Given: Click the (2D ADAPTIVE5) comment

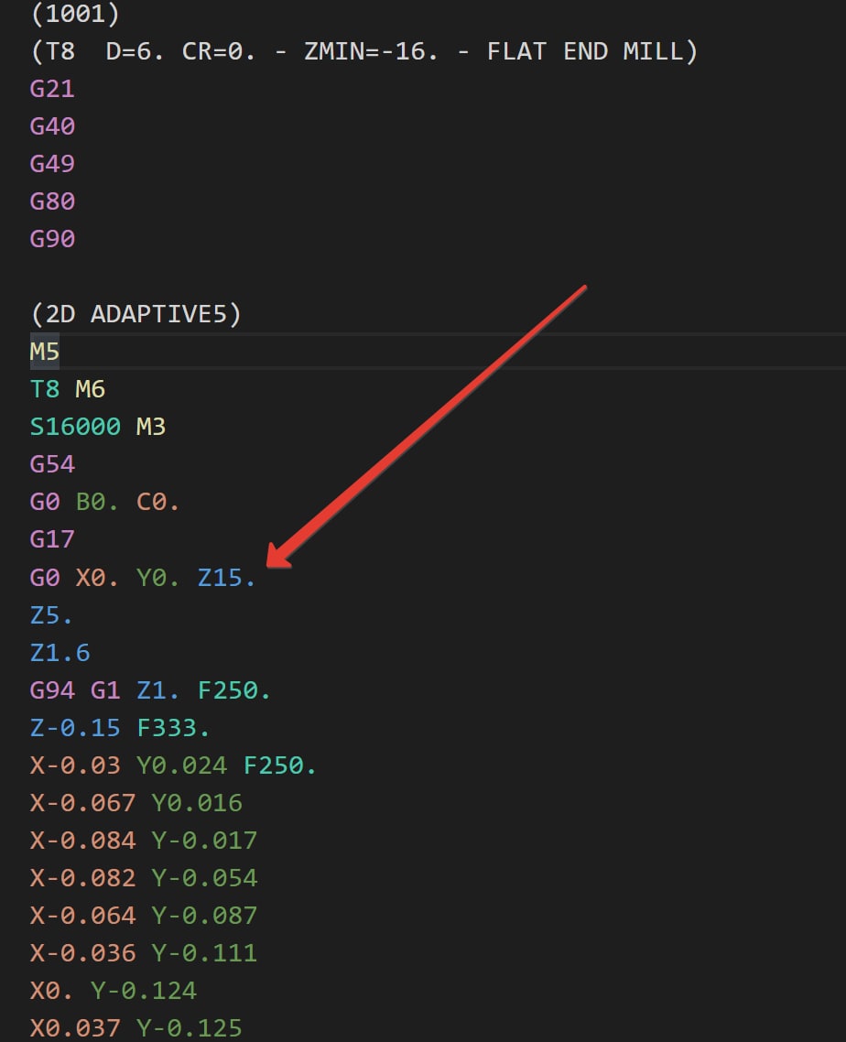Looking at the screenshot, I should tap(136, 314).
